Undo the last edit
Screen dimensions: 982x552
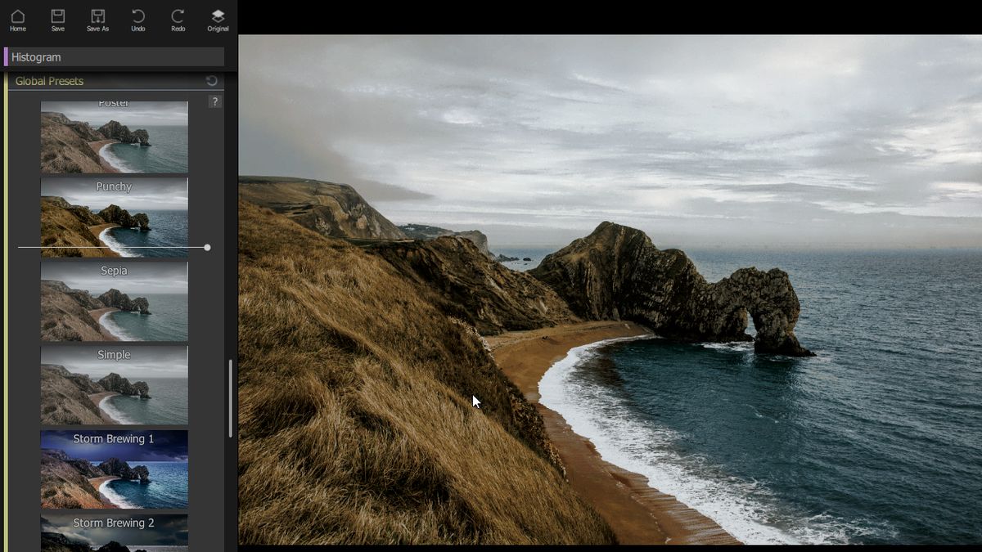coord(138,20)
